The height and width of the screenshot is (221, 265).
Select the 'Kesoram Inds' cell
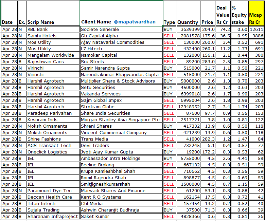pyautogui.click(x=53, y=120)
